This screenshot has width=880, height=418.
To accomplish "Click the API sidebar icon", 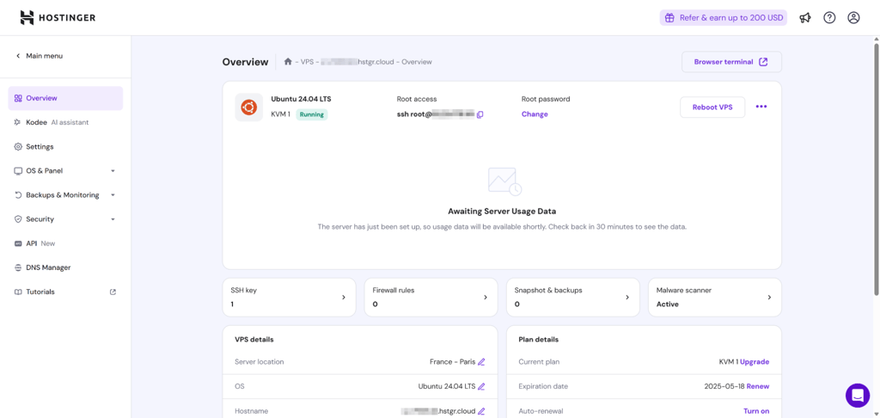I will click(18, 244).
